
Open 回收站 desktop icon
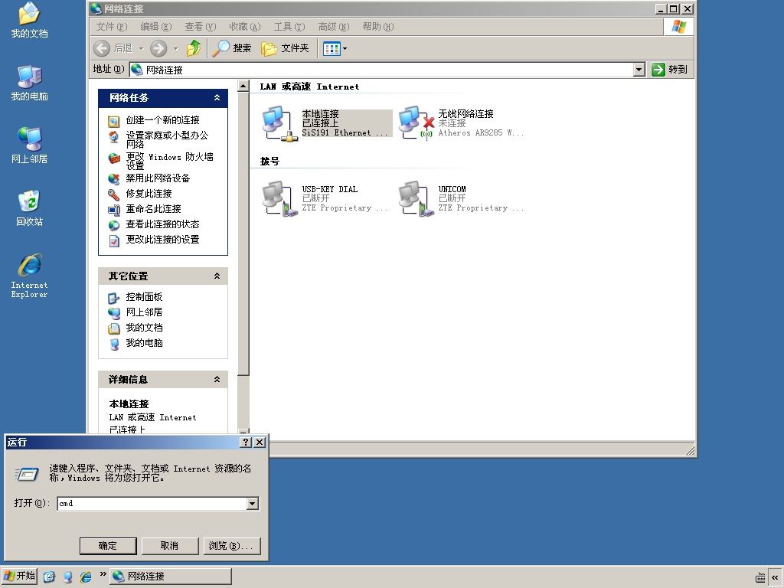coord(30,208)
